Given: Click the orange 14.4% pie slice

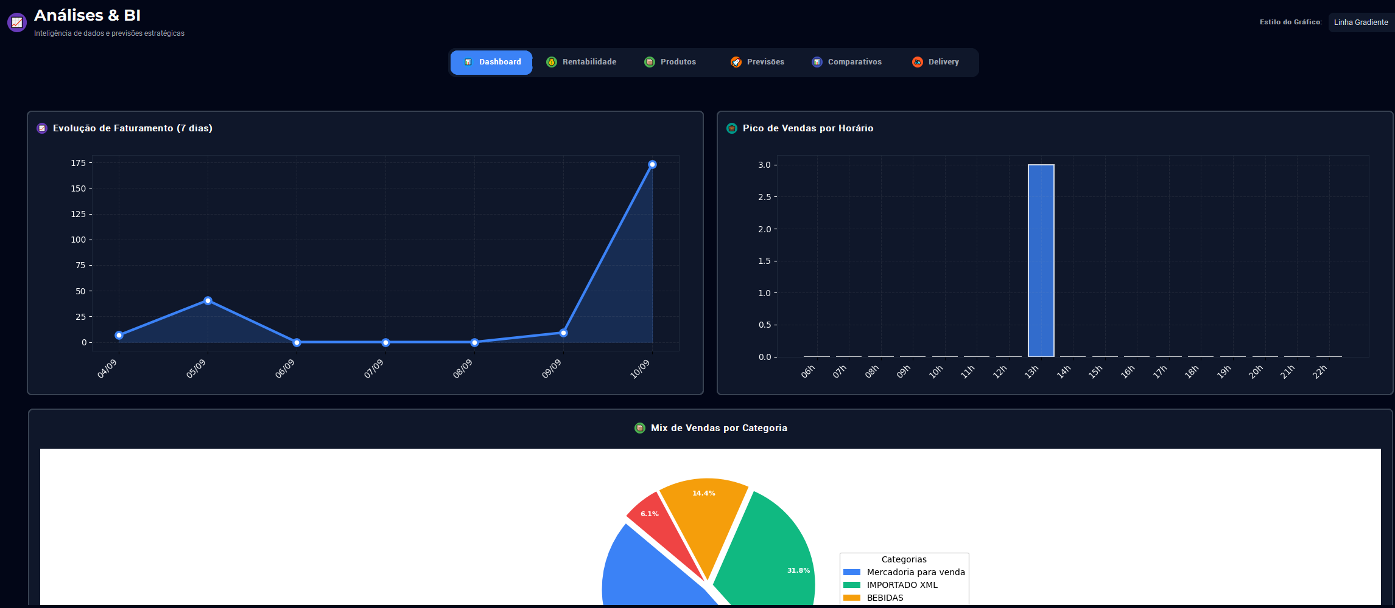Looking at the screenshot, I should click(x=705, y=523).
